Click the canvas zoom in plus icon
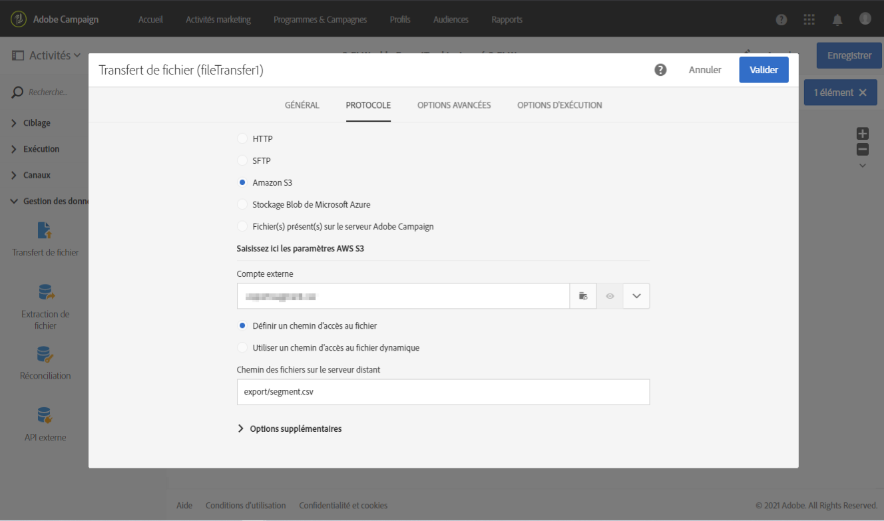884x521 pixels. coord(863,134)
